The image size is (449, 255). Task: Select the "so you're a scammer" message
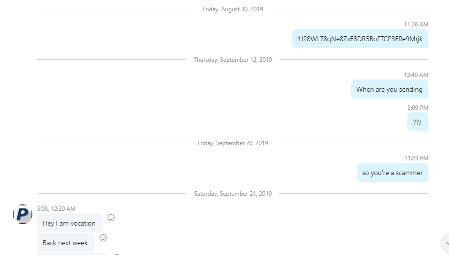pyautogui.click(x=392, y=173)
